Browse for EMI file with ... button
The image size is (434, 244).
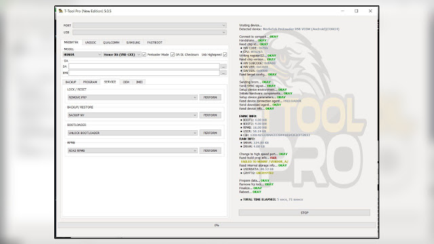pos(223,73)
